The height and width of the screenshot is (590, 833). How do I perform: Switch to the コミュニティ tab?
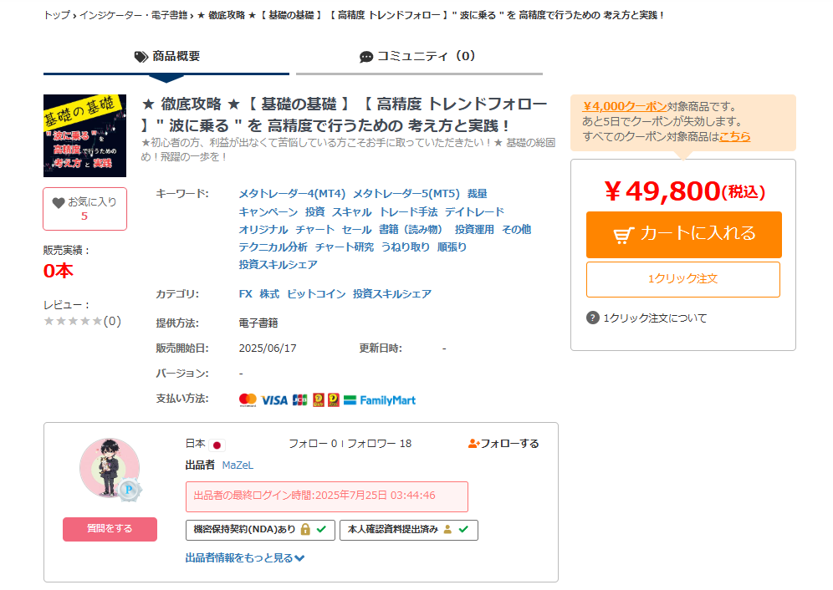point(419,56)
